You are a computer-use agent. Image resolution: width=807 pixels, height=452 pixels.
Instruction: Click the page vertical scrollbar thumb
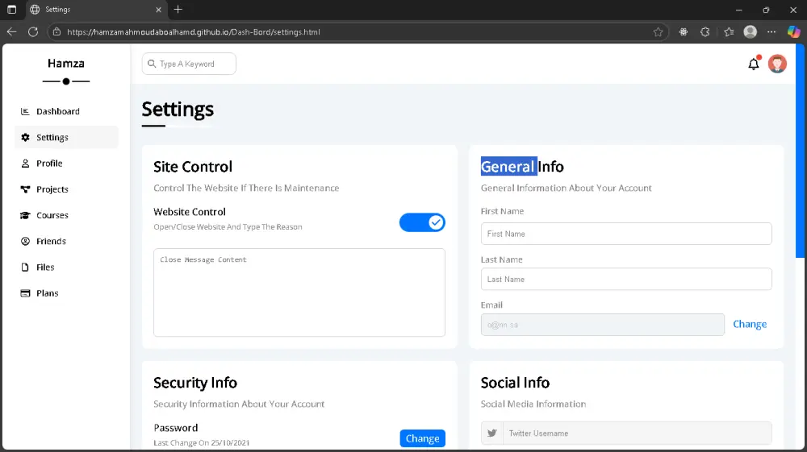pos(800,151)
